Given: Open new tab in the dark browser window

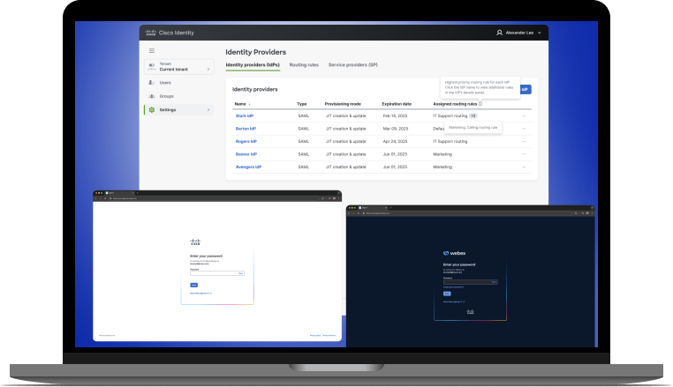Looking at the screenshot, I should pyautogui.click(x=390, y=208).
